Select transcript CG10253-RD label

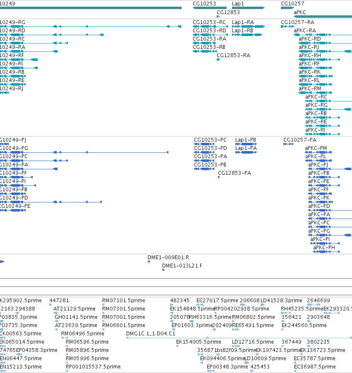point(209,31)
